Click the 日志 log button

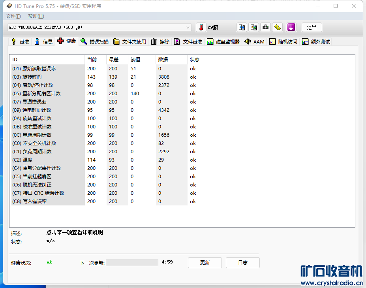click(242, 263)
